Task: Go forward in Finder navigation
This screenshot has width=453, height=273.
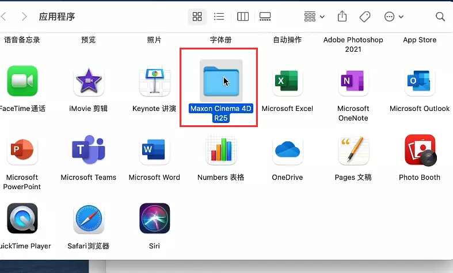Action: tap(25, 17)
